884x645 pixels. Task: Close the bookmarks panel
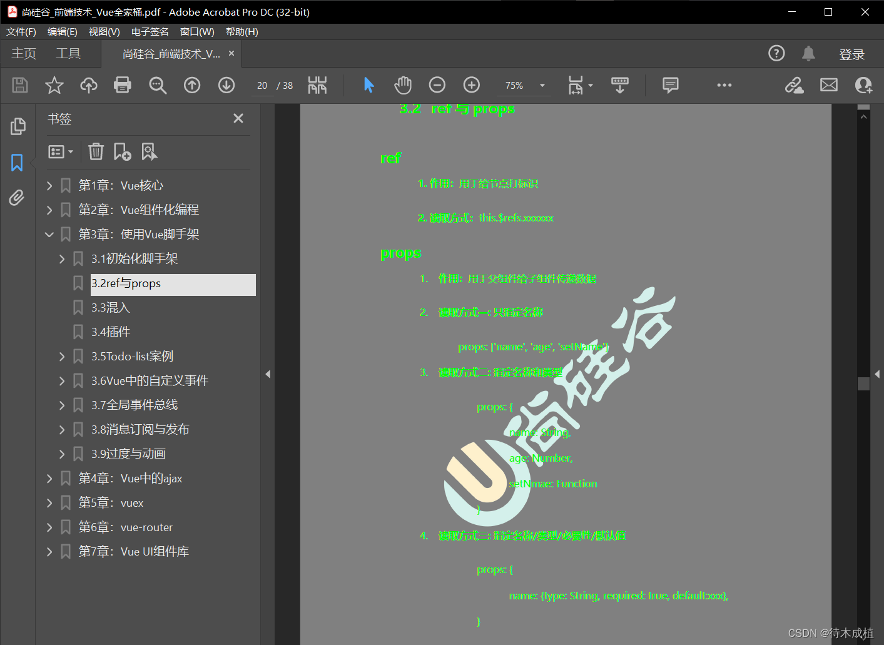[x=238, y=118]
